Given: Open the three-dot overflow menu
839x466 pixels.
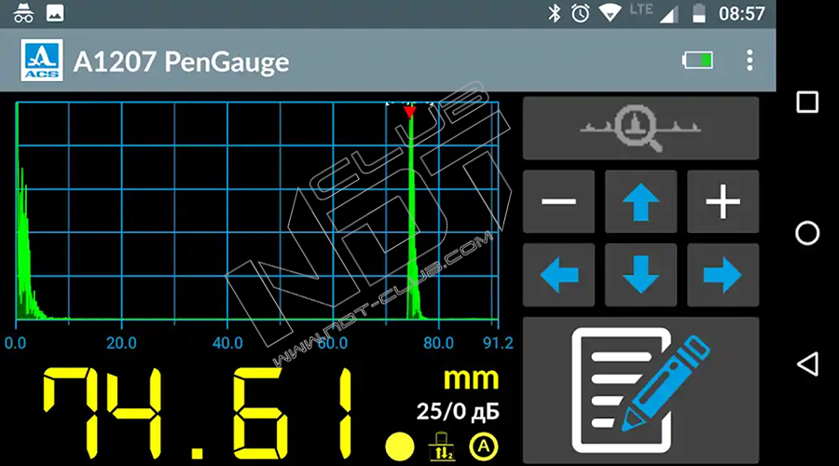Looking at the screenshot, I should (x=750, y=61).
